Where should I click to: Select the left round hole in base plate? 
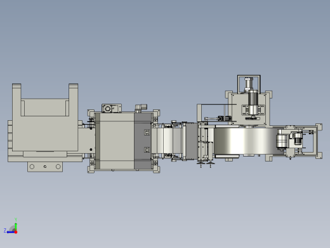[x=32, y=167]
